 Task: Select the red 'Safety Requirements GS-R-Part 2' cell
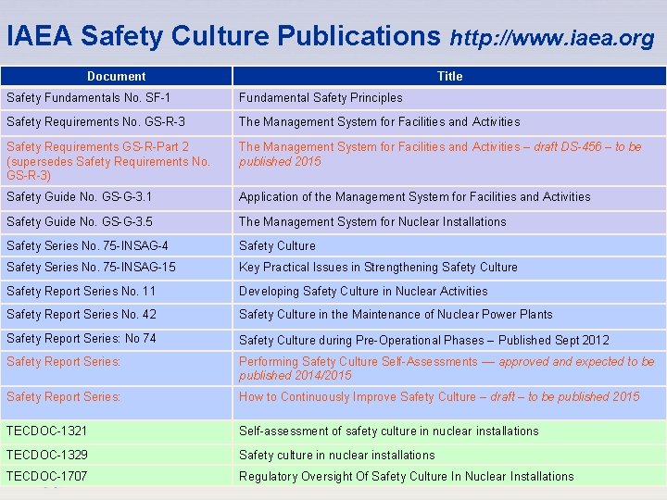[116, 161]
